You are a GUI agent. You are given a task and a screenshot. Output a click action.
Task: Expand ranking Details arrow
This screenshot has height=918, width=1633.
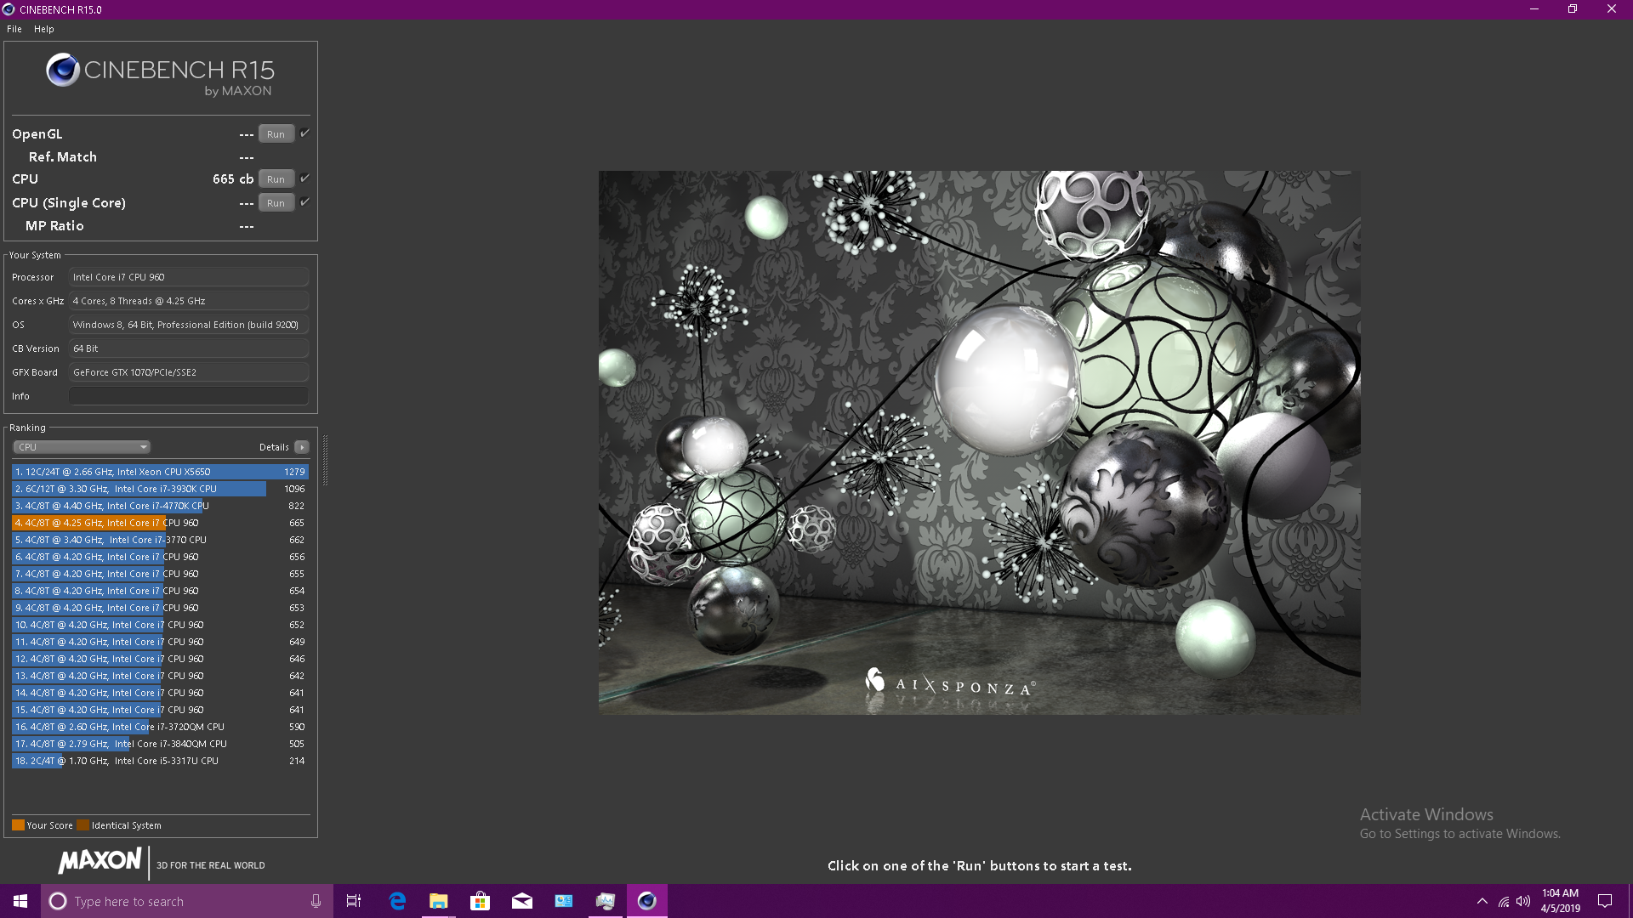(x=302, y=447)
